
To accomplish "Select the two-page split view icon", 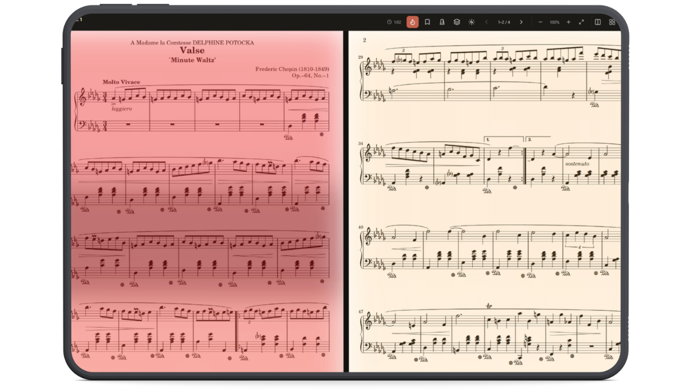I will pos(598,22).
